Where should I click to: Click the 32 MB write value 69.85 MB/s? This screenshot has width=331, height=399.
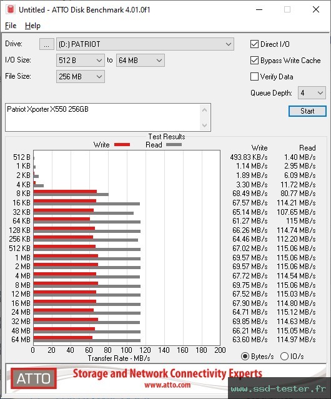(x=250, y=322)
